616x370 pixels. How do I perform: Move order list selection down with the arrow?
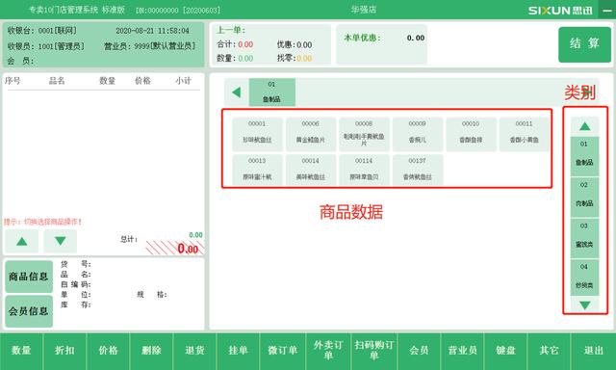60,241
